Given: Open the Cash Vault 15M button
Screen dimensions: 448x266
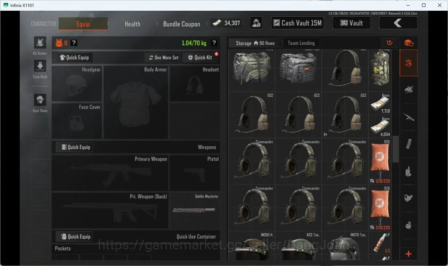Looking at the screenshot, I should (297, 23).
